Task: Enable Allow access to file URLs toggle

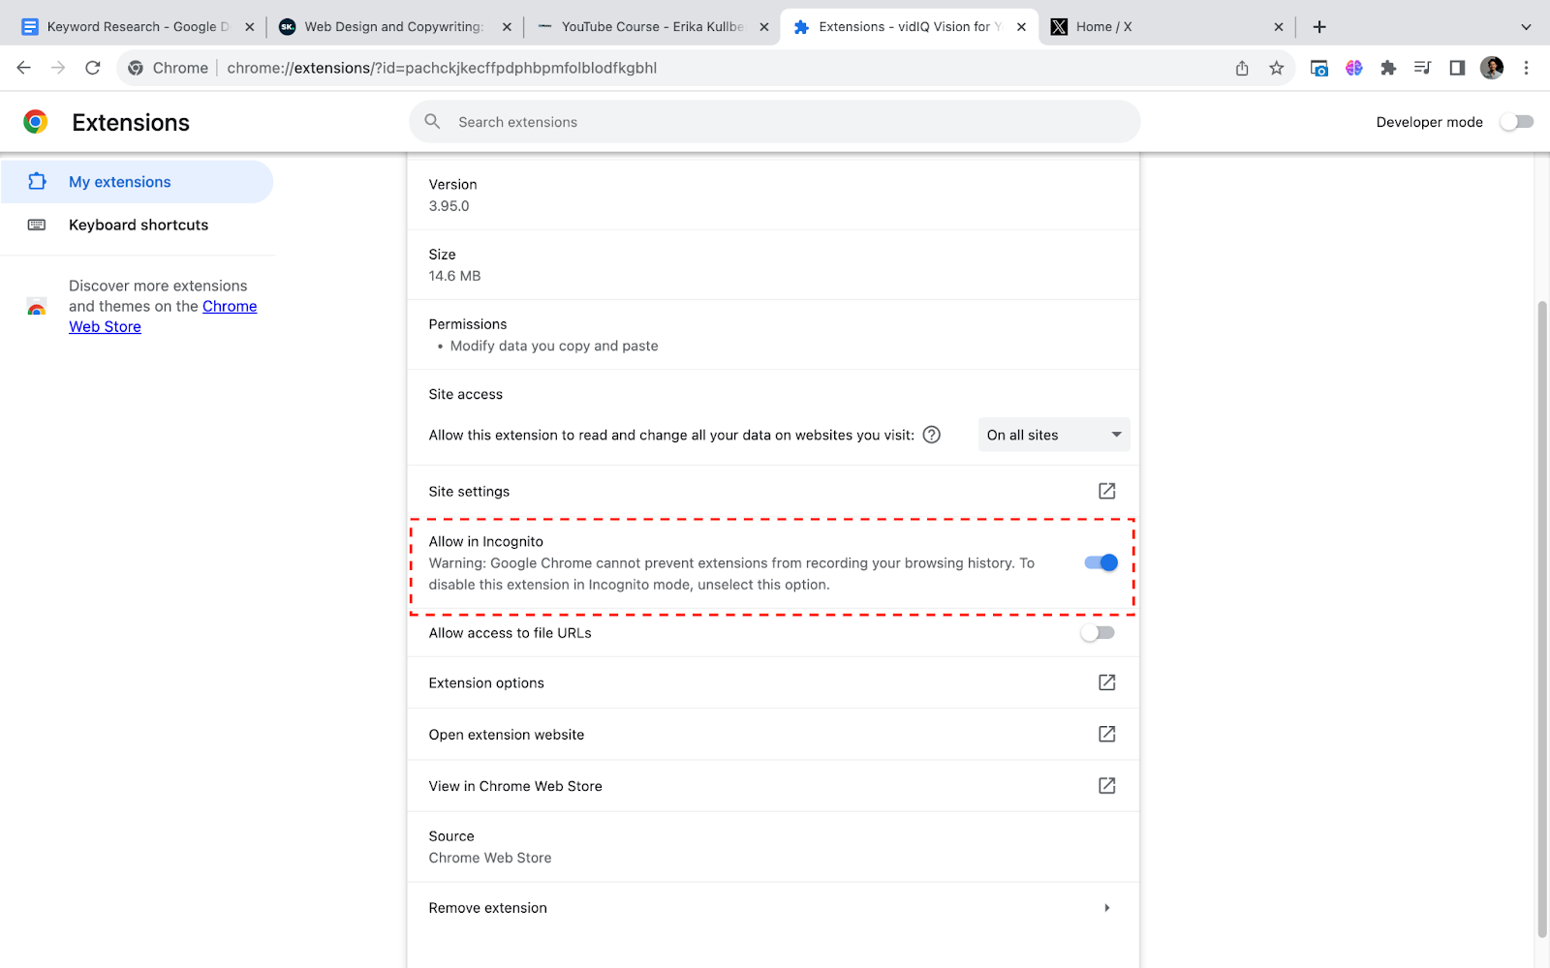Action: [x=1099, y=633]
